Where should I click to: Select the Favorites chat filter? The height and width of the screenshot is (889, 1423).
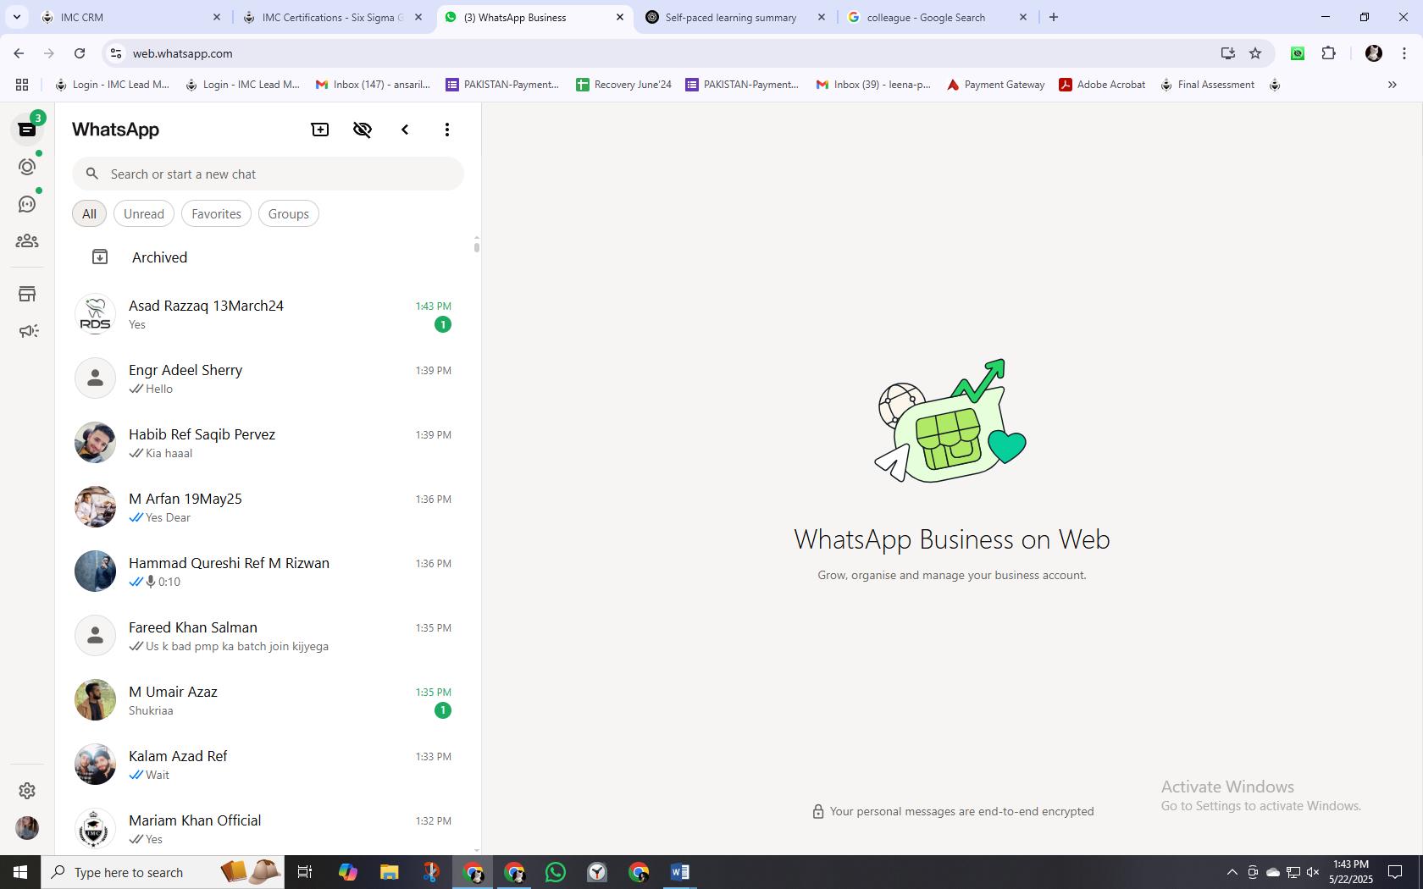[216, 213]
